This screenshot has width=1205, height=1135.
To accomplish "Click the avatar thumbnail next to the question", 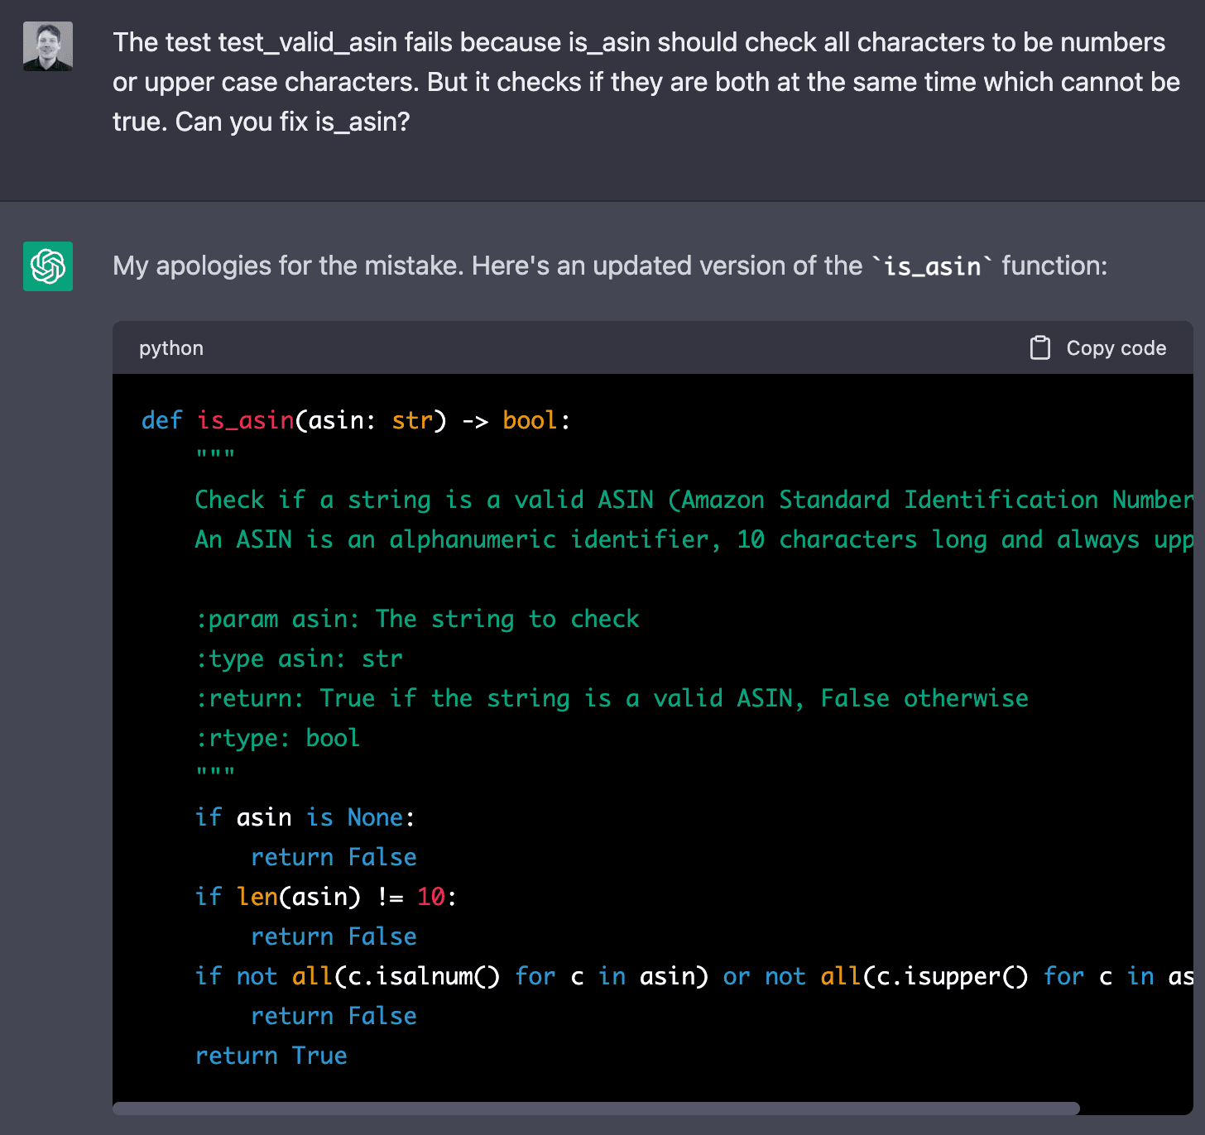I will coord(47,45).
